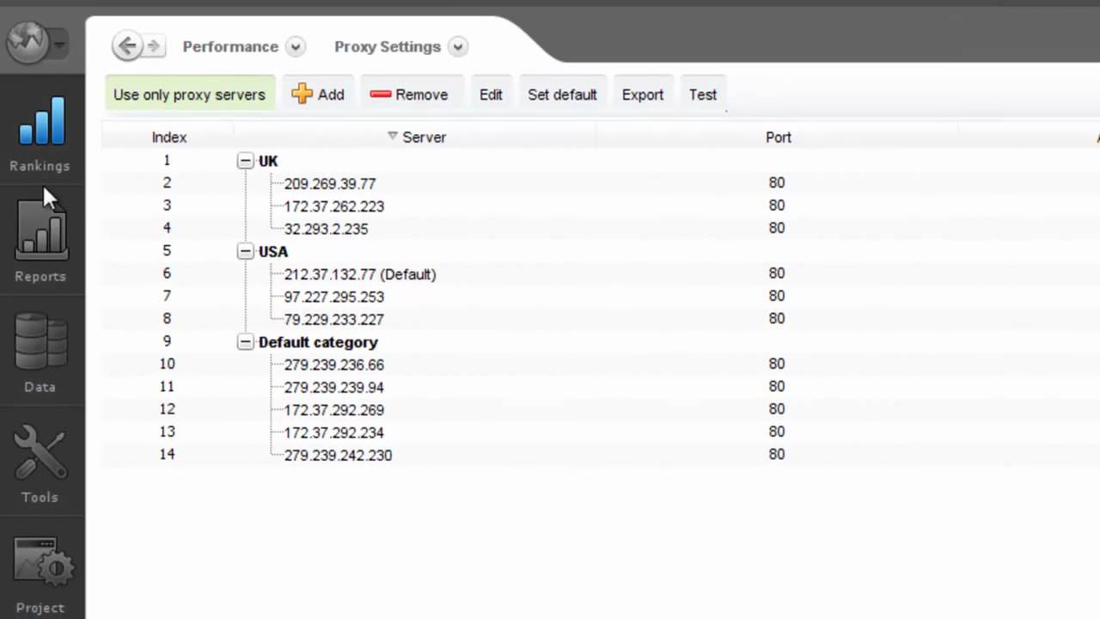Click the Set default button
1100x619 pixels.
click(562, 95)
